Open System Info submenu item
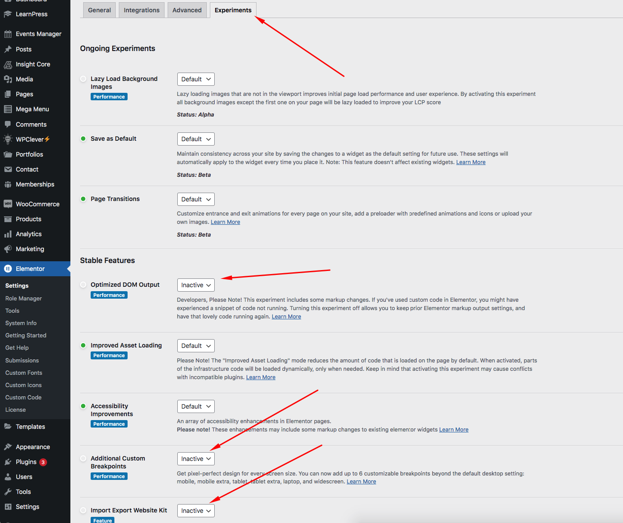Screen dimensions: 623x523 (21, 323)
